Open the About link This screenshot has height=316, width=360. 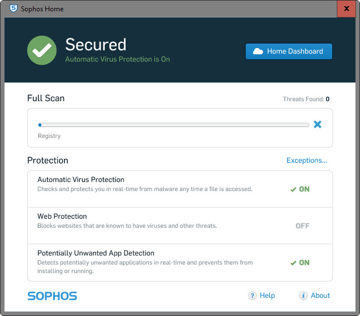pyautogui.click(x=320, y=296)
